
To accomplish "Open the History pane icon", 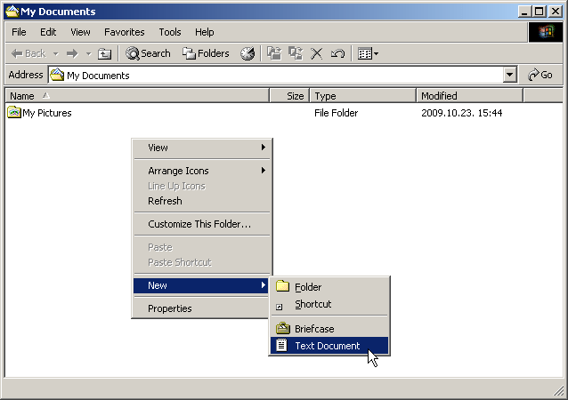I will [247, 53].
